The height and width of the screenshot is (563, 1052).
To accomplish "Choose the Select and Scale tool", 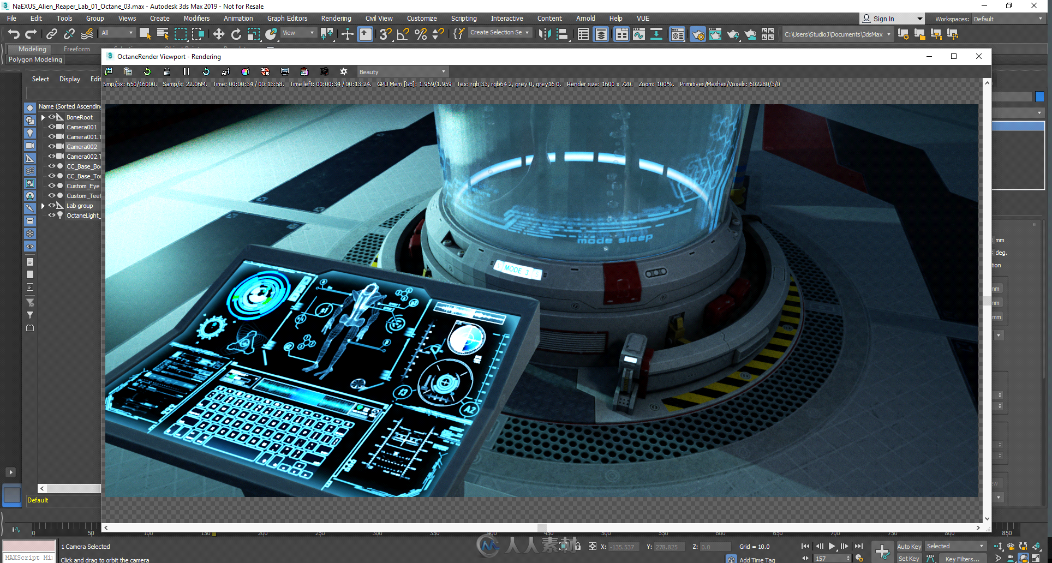I will point(254,34).
